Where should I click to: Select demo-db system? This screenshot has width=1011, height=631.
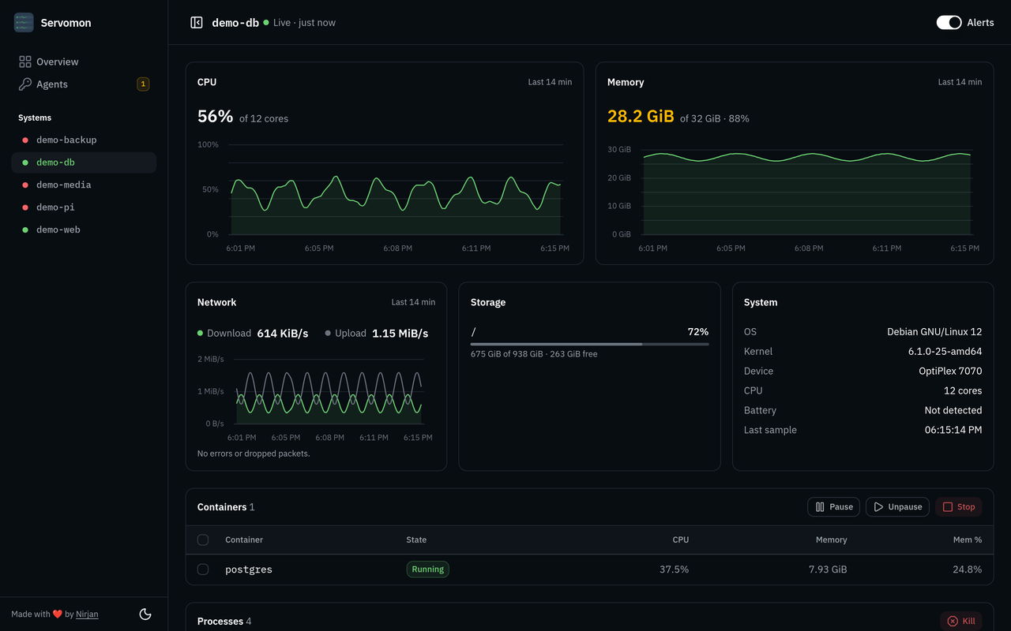tap(84, 162)
